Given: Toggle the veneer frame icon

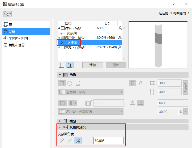Looking at the screenshot, I should [x=62, y=103].
